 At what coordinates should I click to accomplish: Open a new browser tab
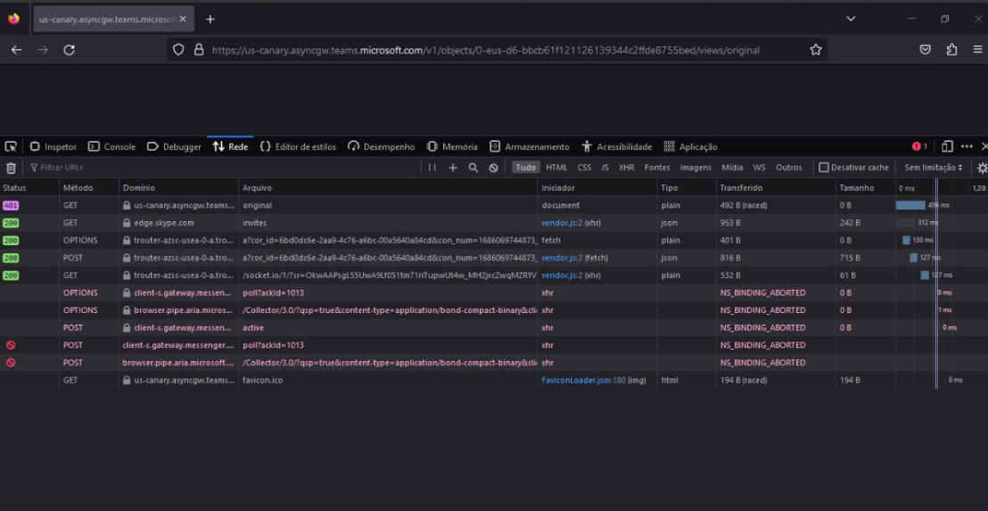click(x=210, y=19)
